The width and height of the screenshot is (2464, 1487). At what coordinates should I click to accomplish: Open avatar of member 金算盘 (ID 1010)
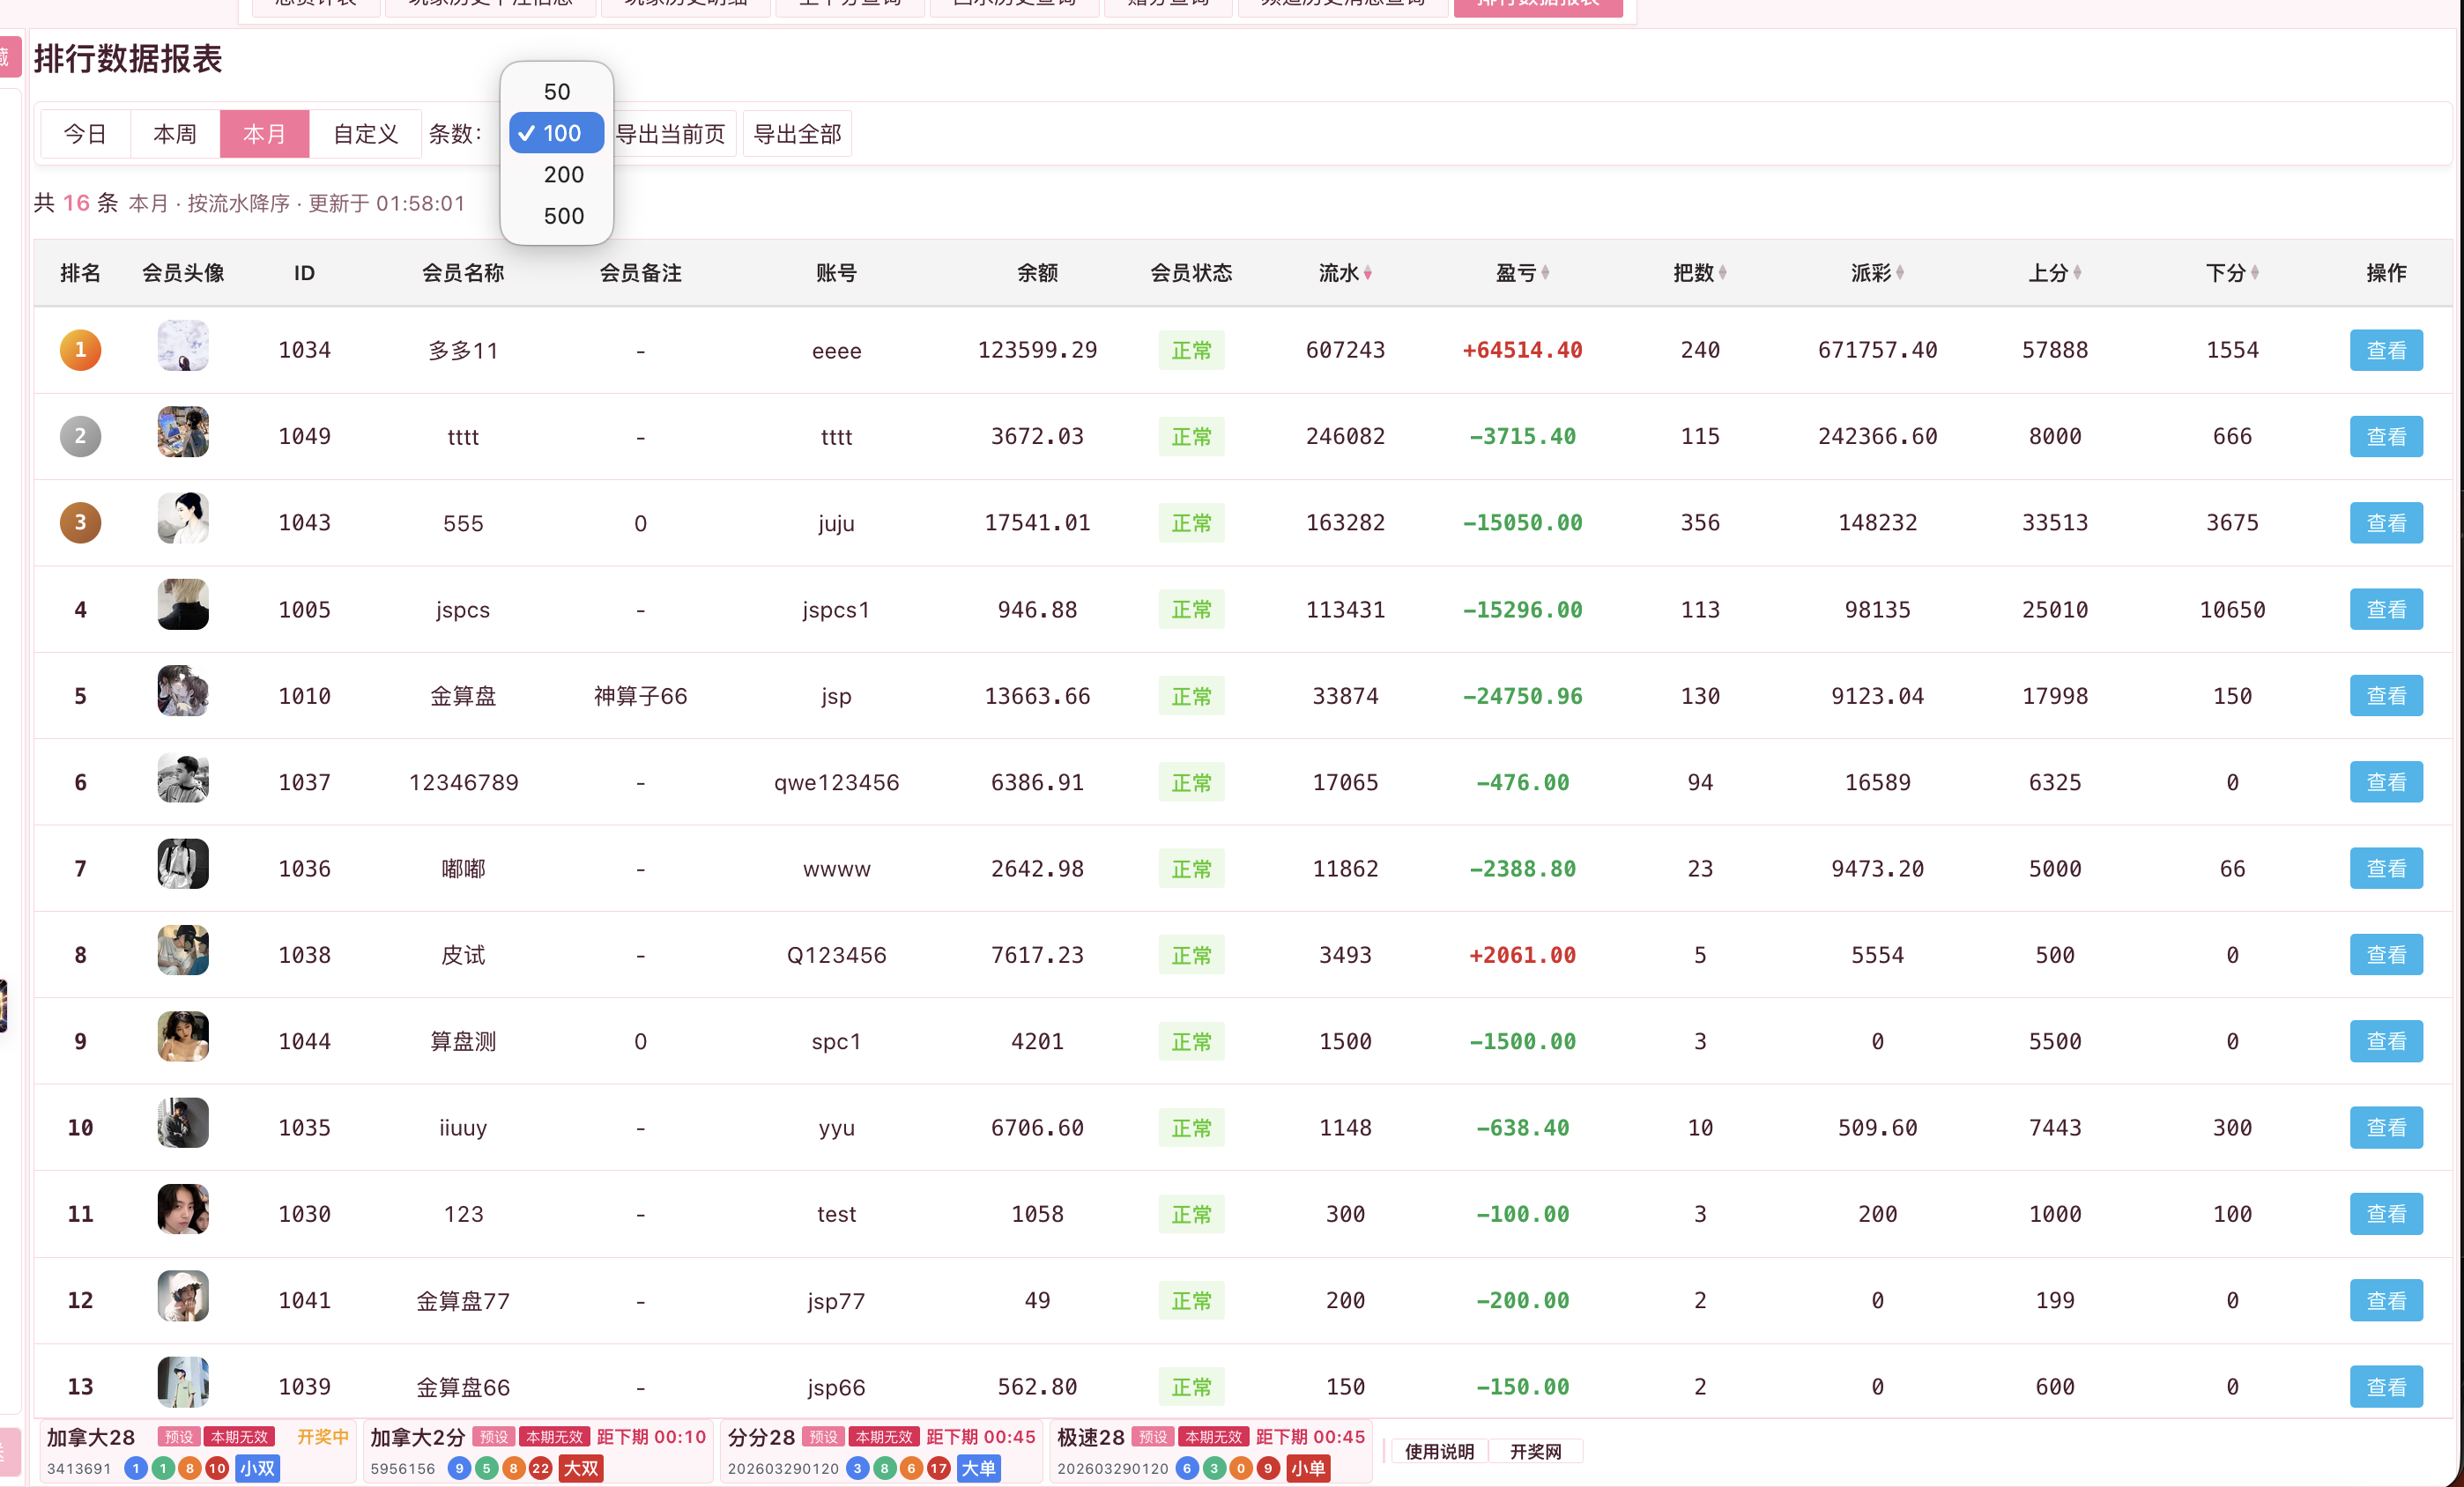(183, 691)
